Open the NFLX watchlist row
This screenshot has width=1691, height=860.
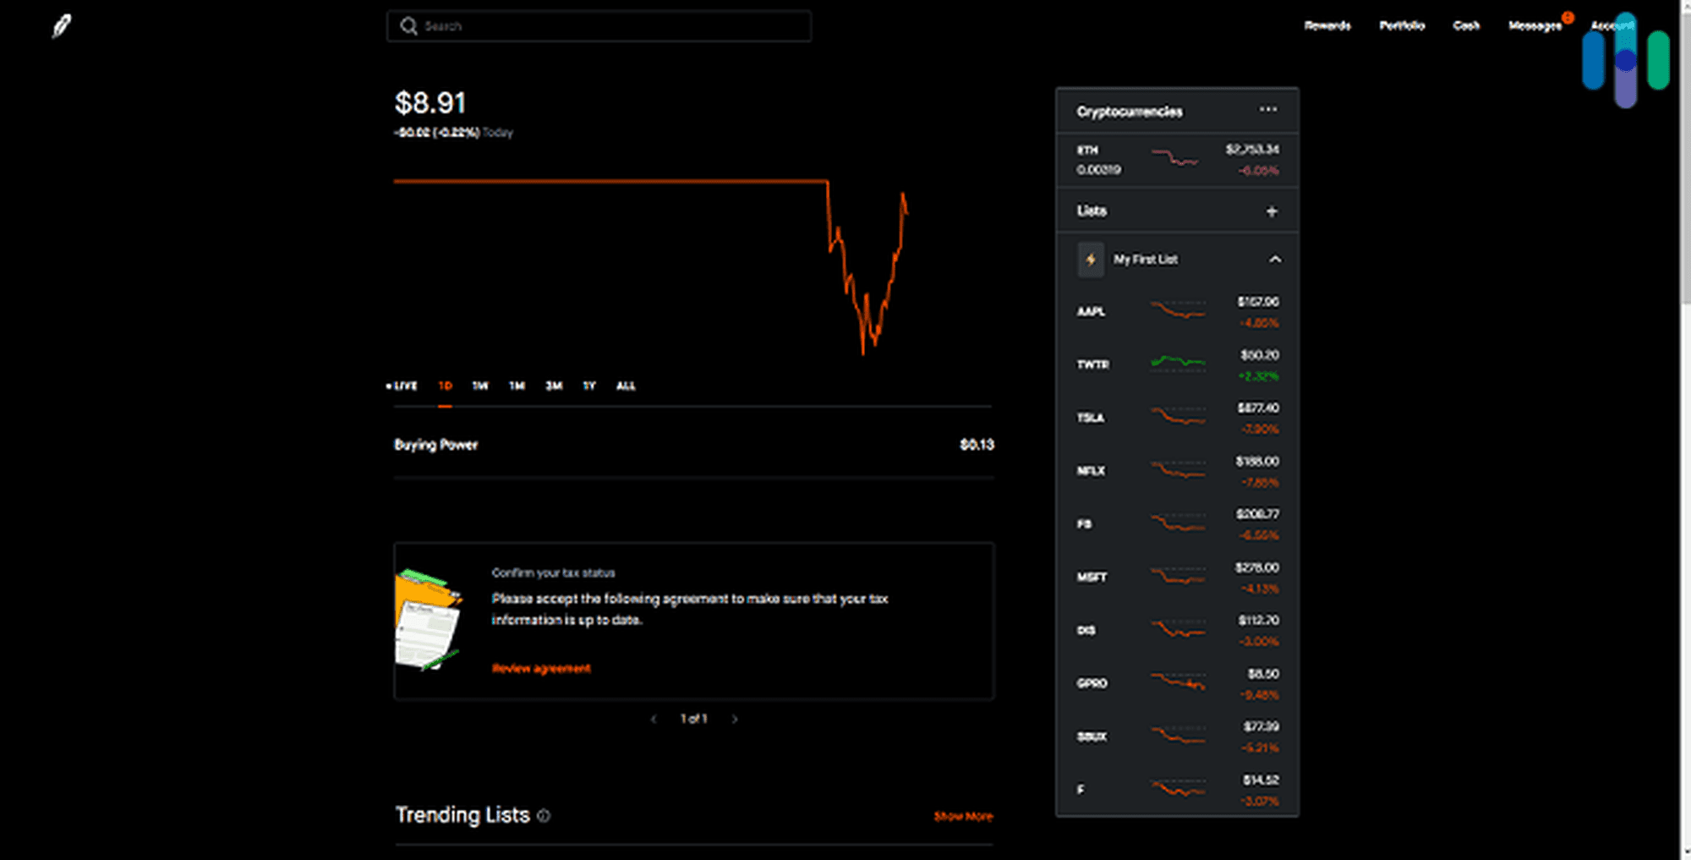coord(1177,472)
